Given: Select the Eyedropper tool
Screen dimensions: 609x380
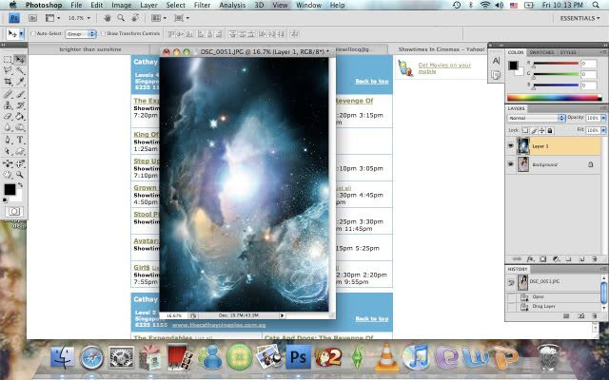Looking at the screenshot, I should click(x=19, y=82).
